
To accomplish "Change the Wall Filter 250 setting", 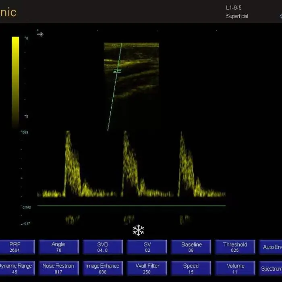I will (x=147, y=268).
